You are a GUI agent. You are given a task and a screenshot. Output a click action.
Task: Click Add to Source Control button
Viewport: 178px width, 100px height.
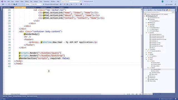(166, 99)
